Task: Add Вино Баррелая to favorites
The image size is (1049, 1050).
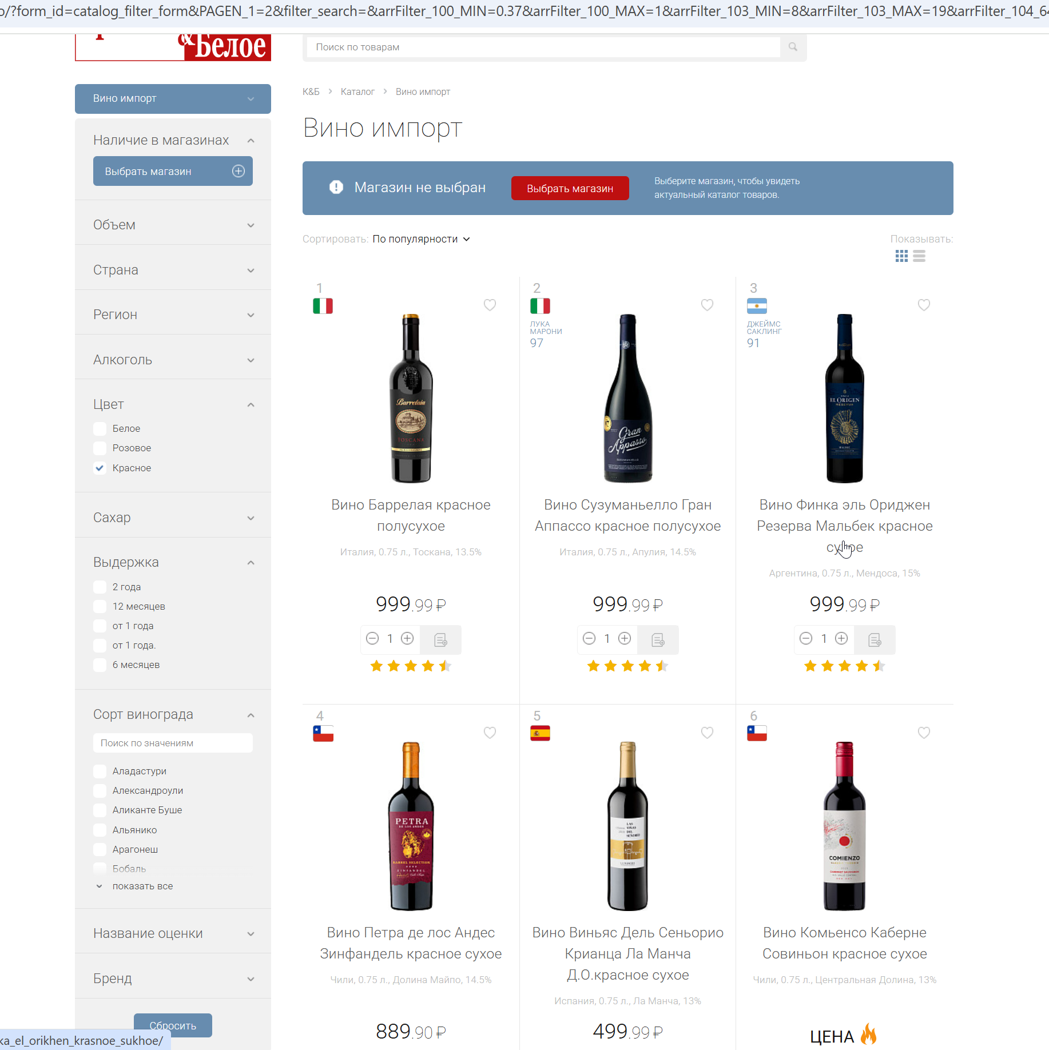Action: coord(490,305)
